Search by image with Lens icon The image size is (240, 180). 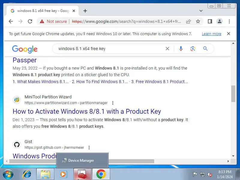[193, 49]
